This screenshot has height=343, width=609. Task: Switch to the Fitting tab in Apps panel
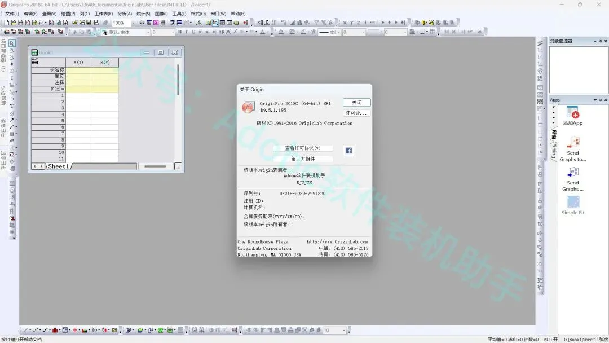pyautogui.click(x=554, y=150)
